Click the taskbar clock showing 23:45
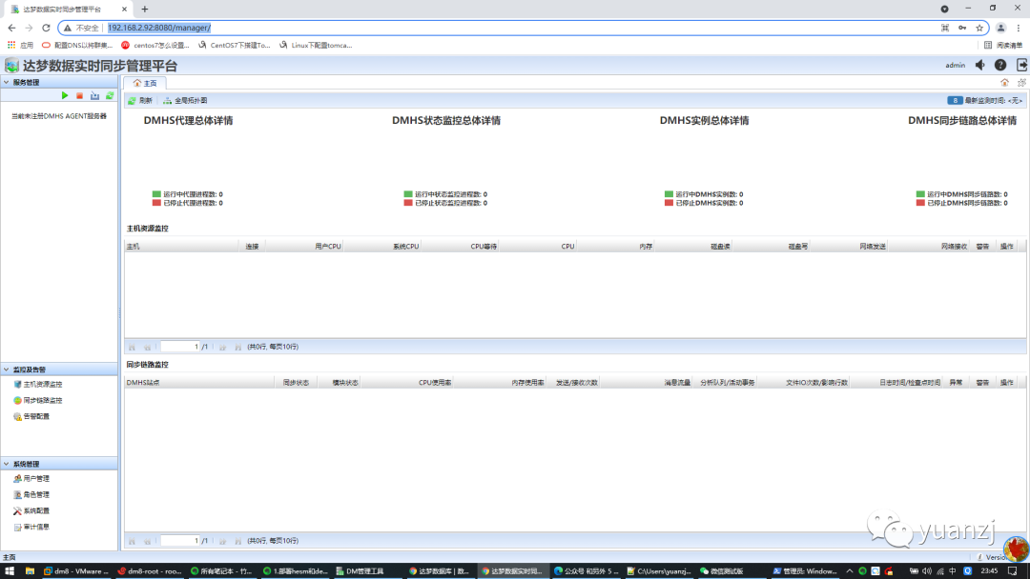 [x=989, y=571]
